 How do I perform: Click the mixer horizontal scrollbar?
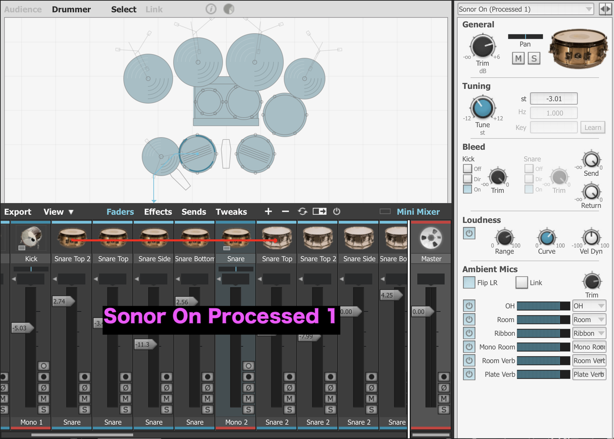82,435
